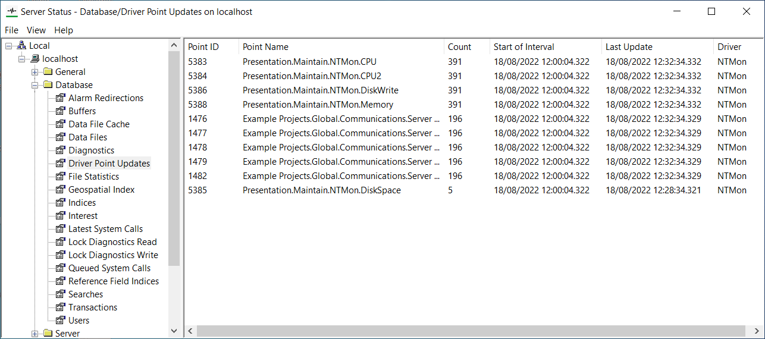
Task: Open the File menu
Action: [11, 30]
